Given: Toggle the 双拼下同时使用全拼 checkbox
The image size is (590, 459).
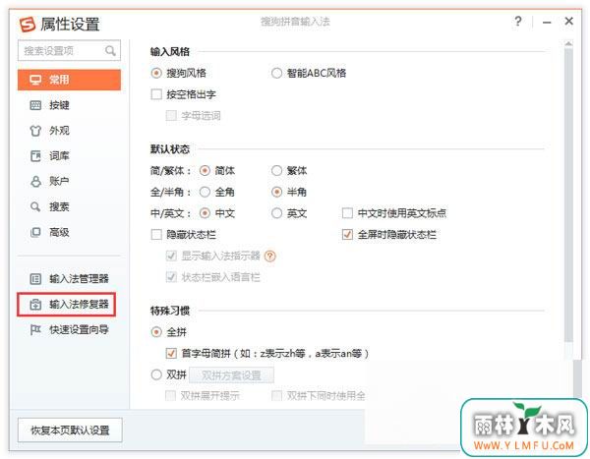Looking at the screenshot, I should coord(276,396).
